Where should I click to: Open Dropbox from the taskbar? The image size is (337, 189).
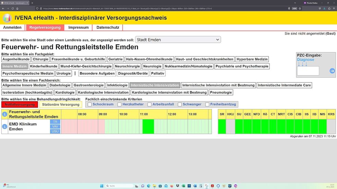[x=178, y=186]
